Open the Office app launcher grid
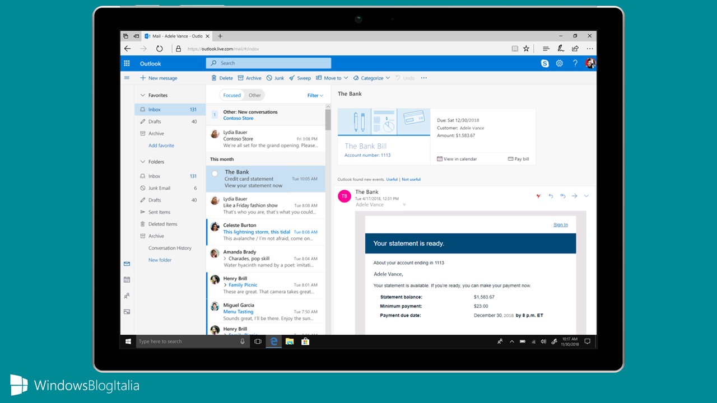This screenshot has width=717, height=403. [x=127, y=63]
